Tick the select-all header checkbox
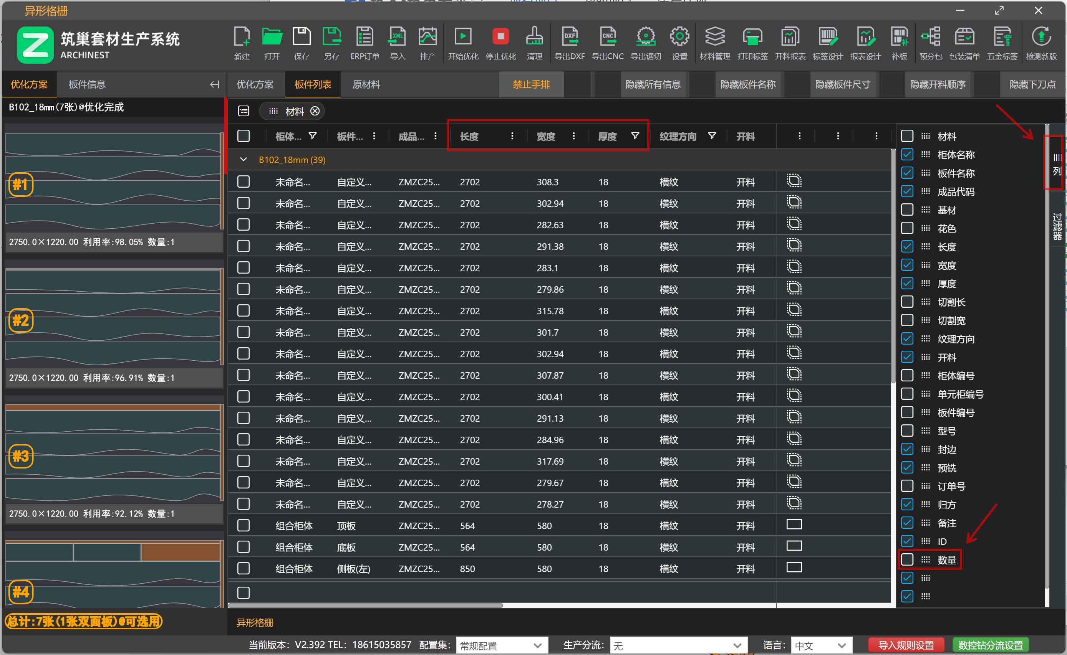This screenshot has height=655, width=1067. pyautogui.click(x=244, y=136)
